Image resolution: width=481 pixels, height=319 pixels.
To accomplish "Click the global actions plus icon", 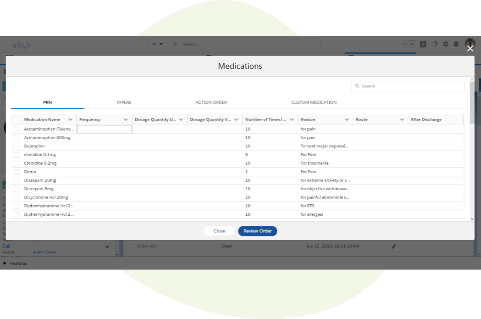I will click(x=423, y=44).
